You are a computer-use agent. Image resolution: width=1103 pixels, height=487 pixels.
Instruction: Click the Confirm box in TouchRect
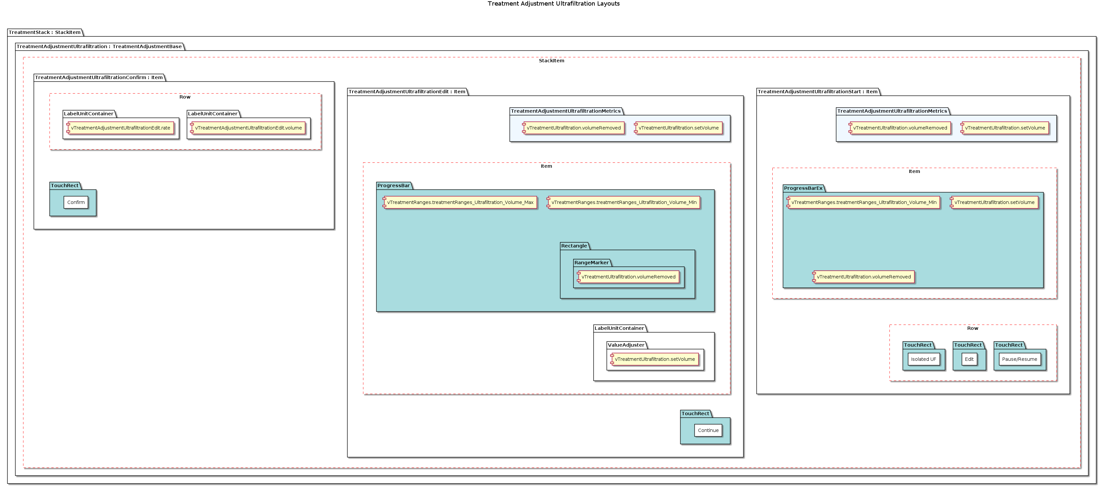[76, 202]
